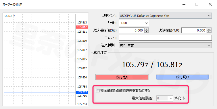
Task: Expand the 最大価格誤差 points dropdown
Action: [171, 98]
